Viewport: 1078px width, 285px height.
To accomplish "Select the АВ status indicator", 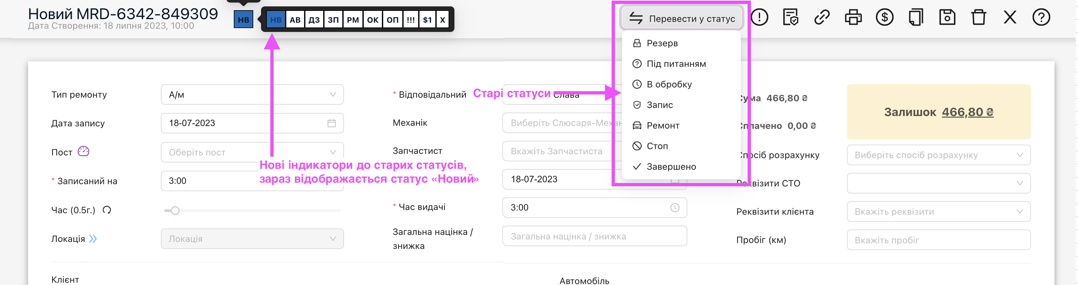I will (295, 20).
